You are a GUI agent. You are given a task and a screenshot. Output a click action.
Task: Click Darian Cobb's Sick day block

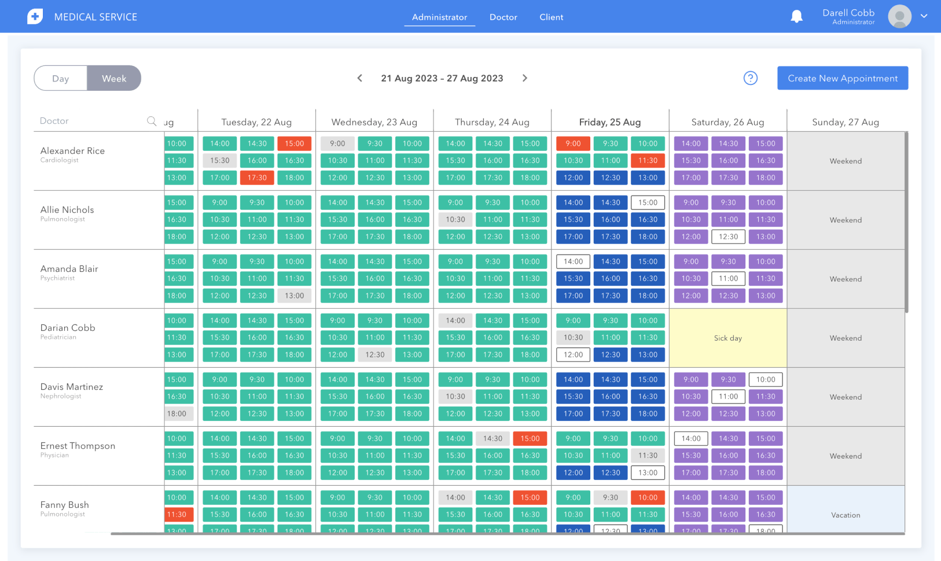point(727,338)
